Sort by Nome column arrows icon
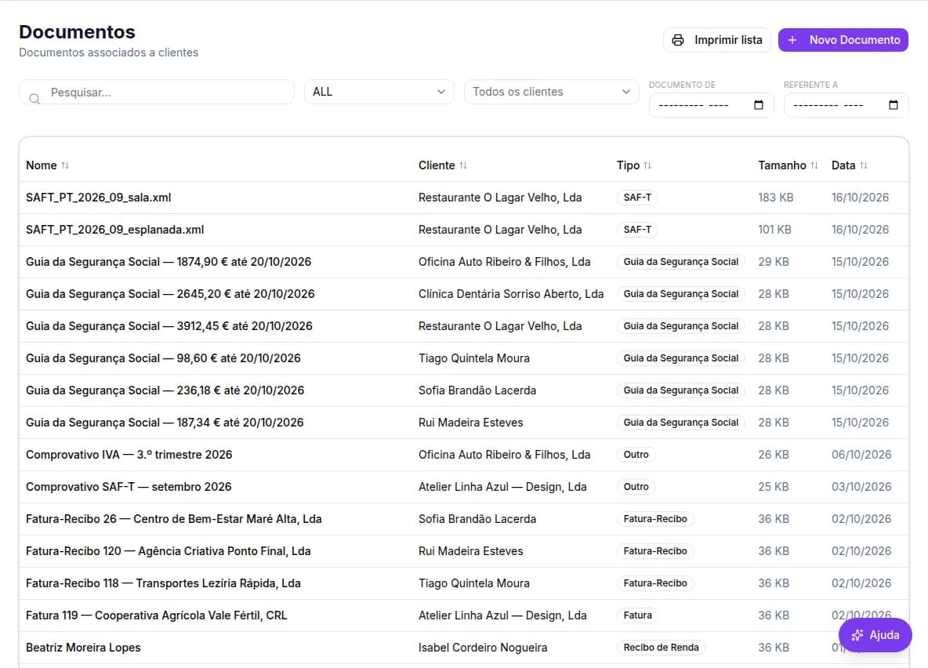This screenshot has height=668, width=928. click(x=65, y=165)
